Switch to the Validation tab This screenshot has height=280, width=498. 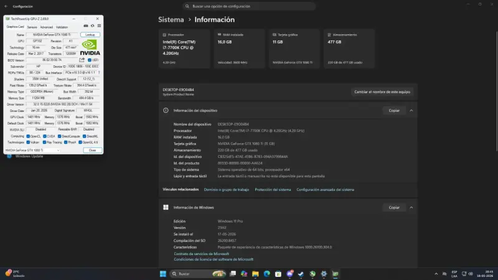point(62,27)
